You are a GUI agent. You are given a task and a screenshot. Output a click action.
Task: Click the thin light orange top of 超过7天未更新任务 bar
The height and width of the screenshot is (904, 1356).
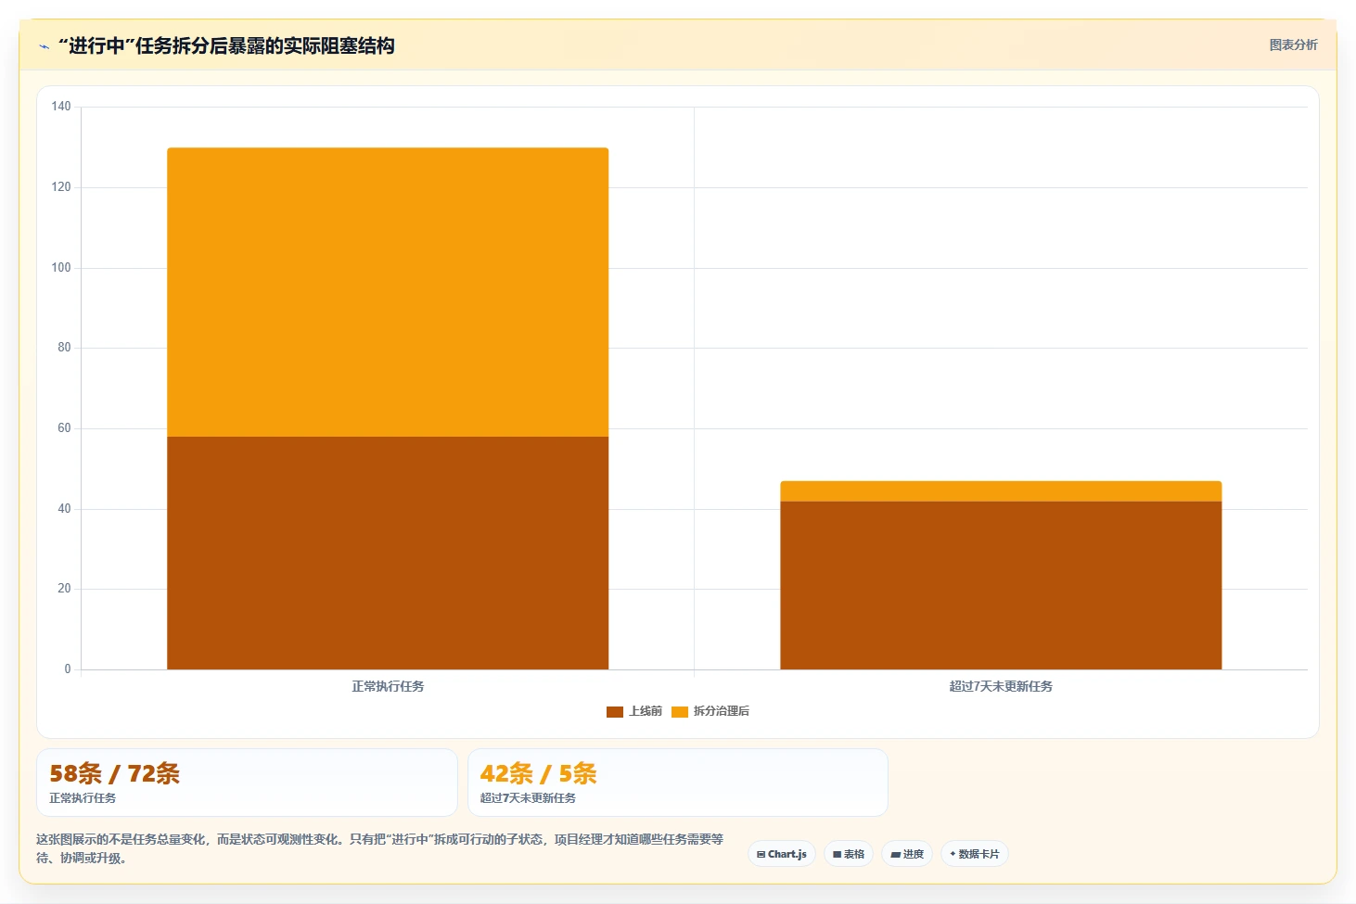tap(1001, 491)
